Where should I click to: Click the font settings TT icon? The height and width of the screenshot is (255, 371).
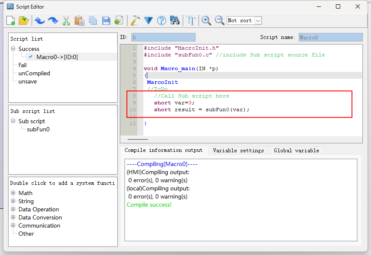pos(191,21)
